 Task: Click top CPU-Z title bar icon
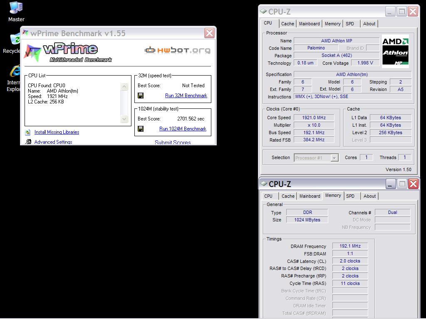click(x=263, y=11)
